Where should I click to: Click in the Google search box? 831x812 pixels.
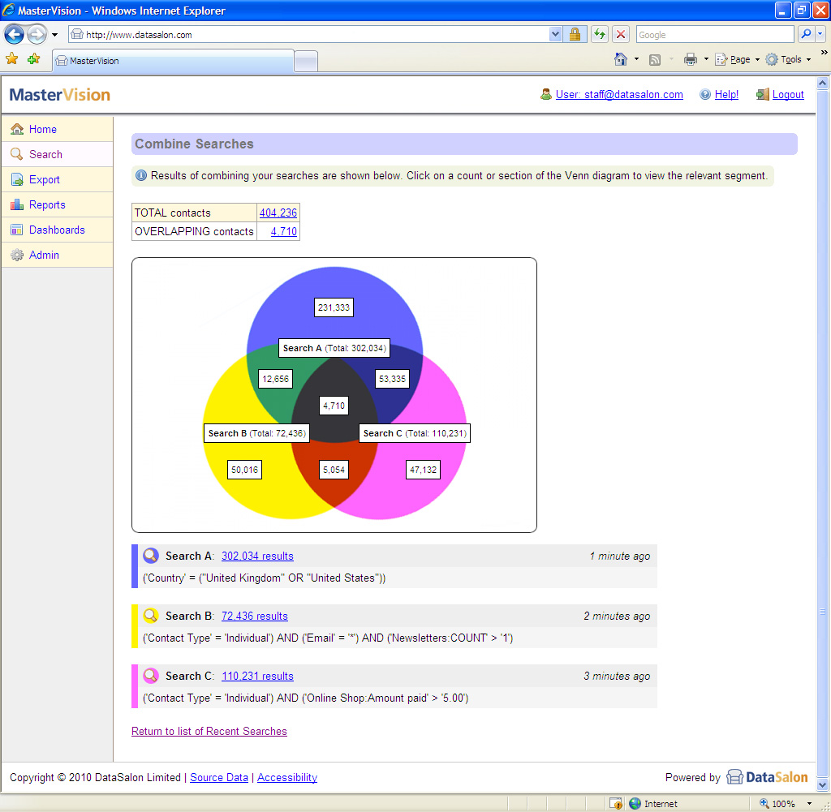(x=714, y=34)
